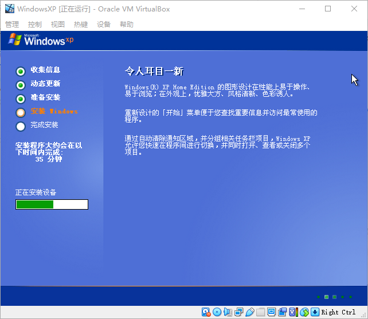Click the Right Ctrl host key label
Image resolution: width=368 pixels, height=319 pixels.
[x=338, y=313]
